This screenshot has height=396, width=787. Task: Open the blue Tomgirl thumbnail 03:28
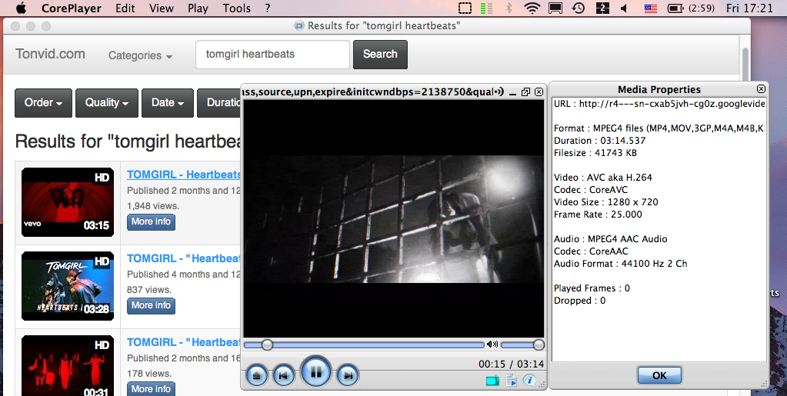(x=68, y=285)
